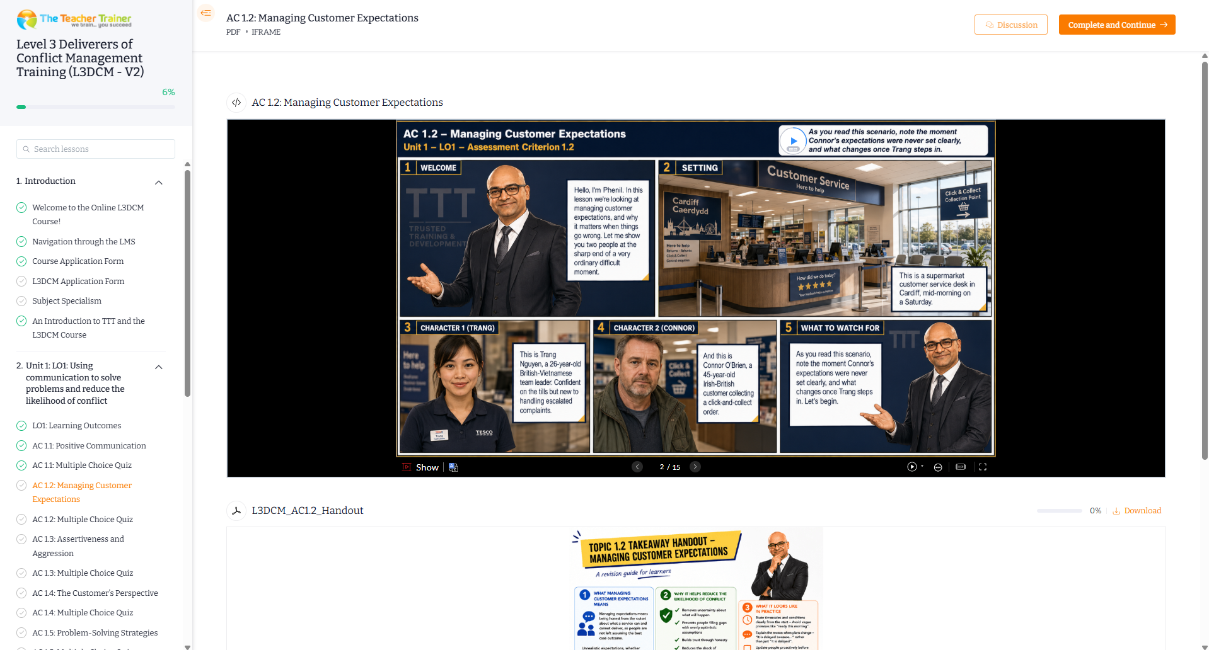Click the sidebar vertical scrollbar
The height and width of the screenshot is (650, 1209).
tap(187, 282)
